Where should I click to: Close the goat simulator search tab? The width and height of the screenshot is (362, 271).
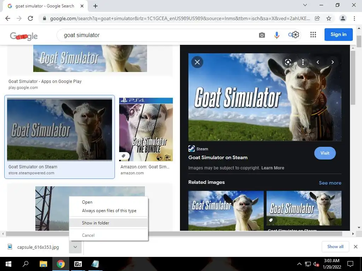(82, 6)
